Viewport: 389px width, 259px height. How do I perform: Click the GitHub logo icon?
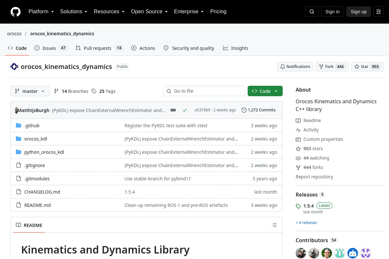coord(15,12)
